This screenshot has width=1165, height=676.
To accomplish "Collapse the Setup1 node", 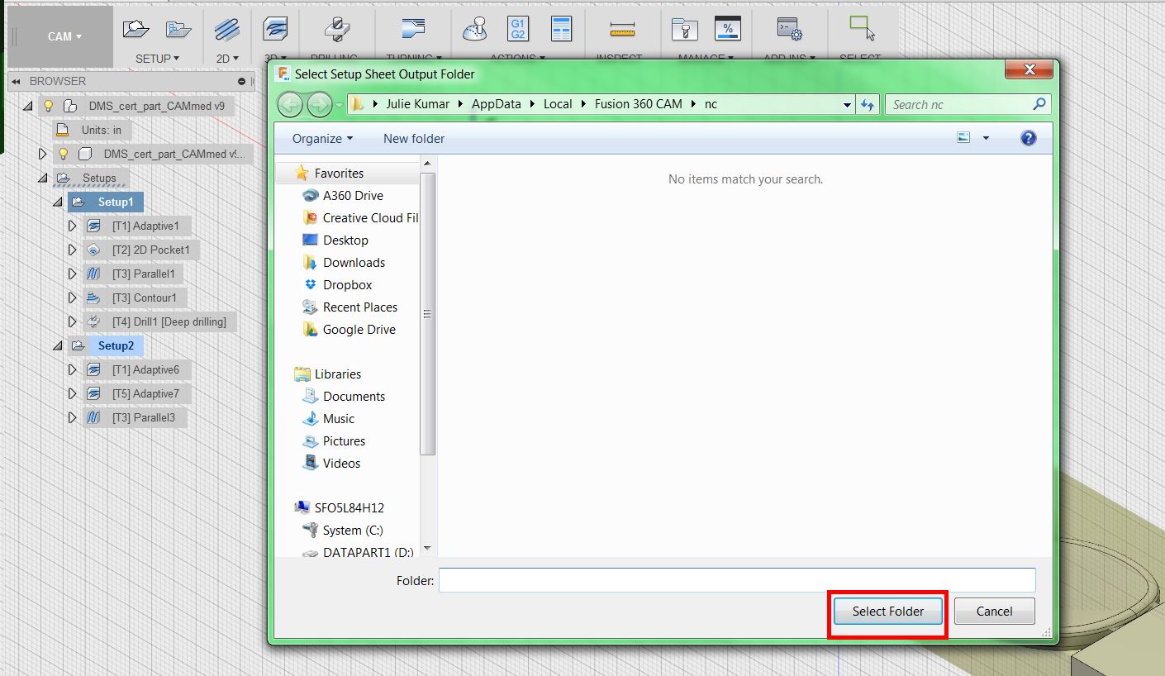I will pos(58,202).
